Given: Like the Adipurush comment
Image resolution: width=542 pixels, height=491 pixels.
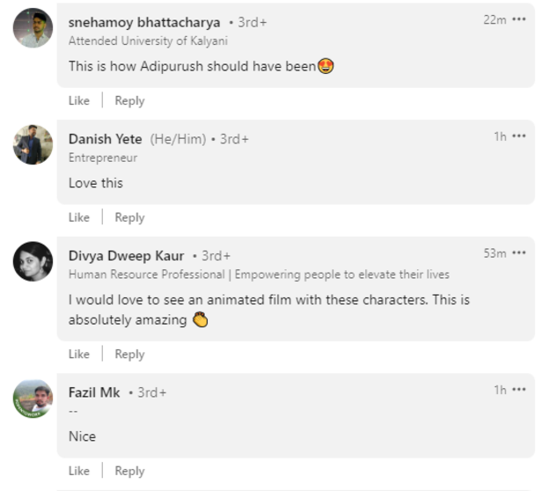Looking at the screenshot, I should tap(79, 100).
